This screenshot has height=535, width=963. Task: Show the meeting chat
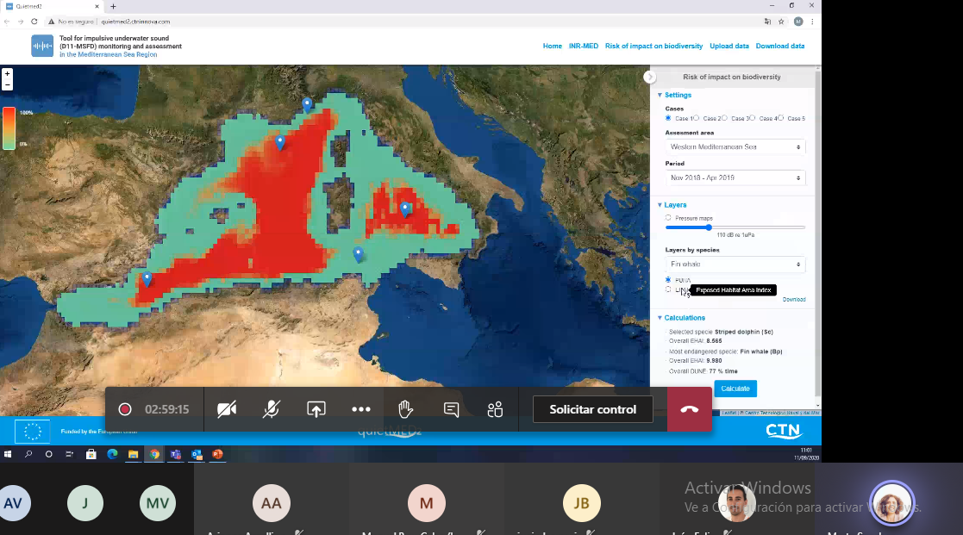pos(451,409)
